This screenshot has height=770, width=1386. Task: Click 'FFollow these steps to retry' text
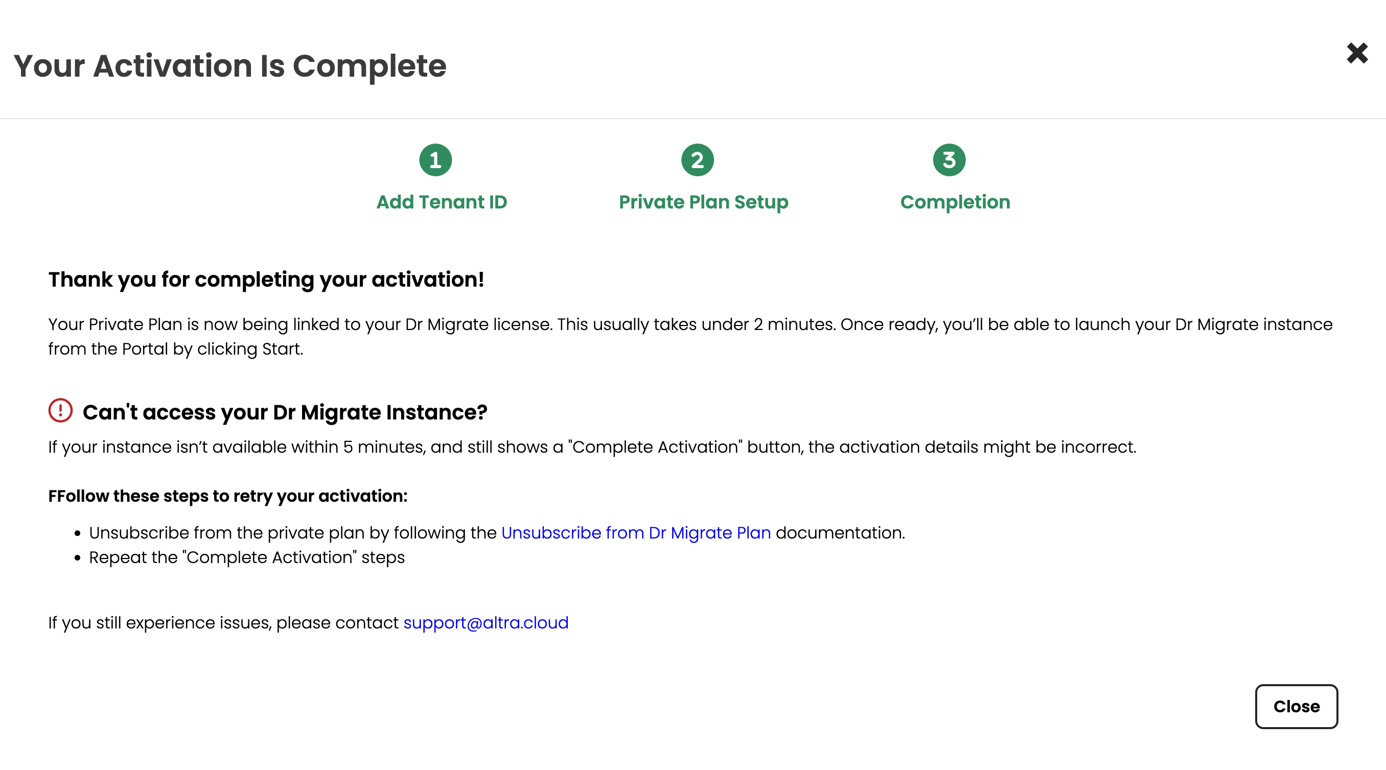(x=227, y=496)
